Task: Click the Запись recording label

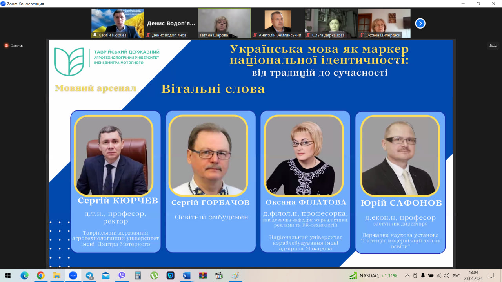Action: coord(17,45)
